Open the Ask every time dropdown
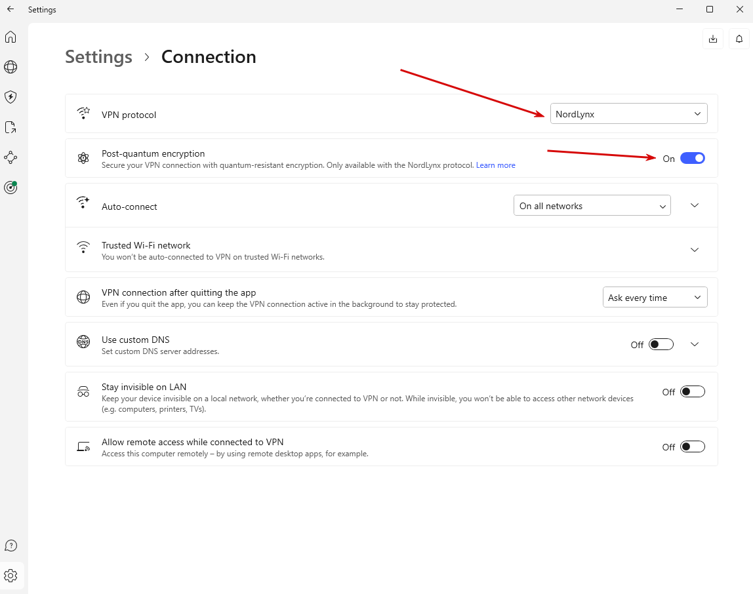Image resolution: width=753 pixels, height=594 pixels. (655, 297)
